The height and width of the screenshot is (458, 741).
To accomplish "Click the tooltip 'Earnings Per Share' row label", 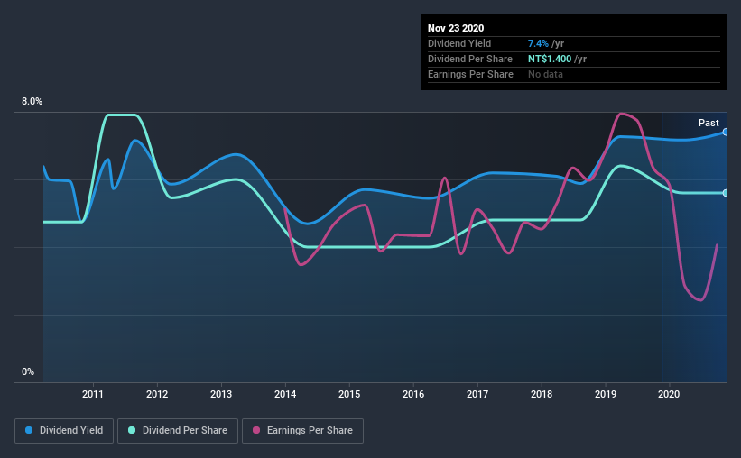I will pos(470,74).
